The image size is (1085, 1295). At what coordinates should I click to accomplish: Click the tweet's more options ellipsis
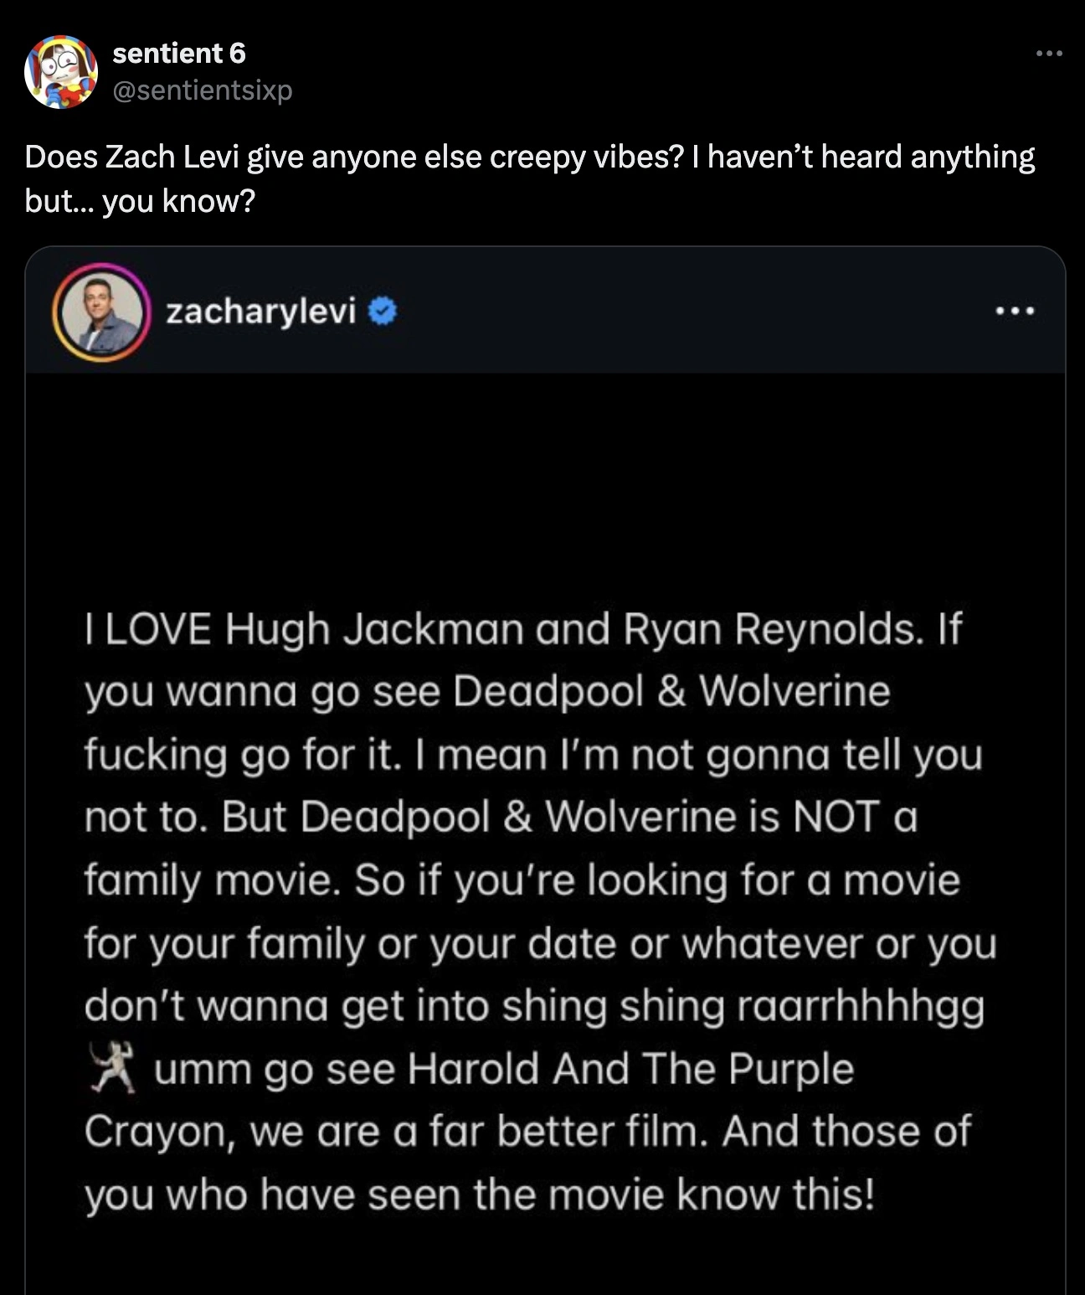point(1048,54)
